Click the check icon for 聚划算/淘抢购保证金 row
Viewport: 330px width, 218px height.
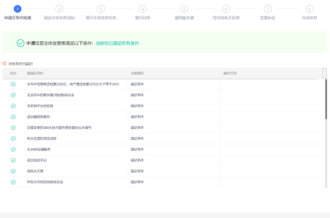coord(13,95)
